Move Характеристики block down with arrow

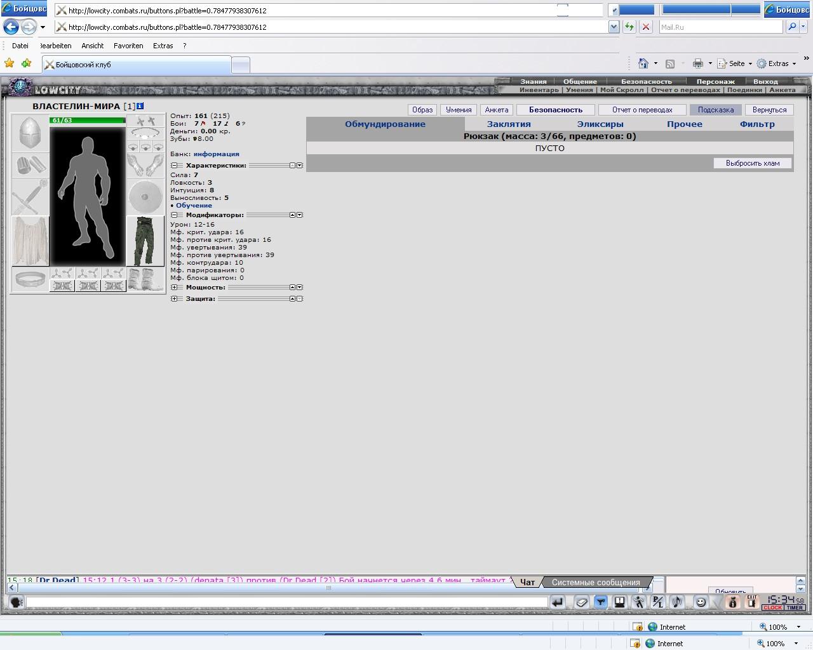click(x=300, y=166)
